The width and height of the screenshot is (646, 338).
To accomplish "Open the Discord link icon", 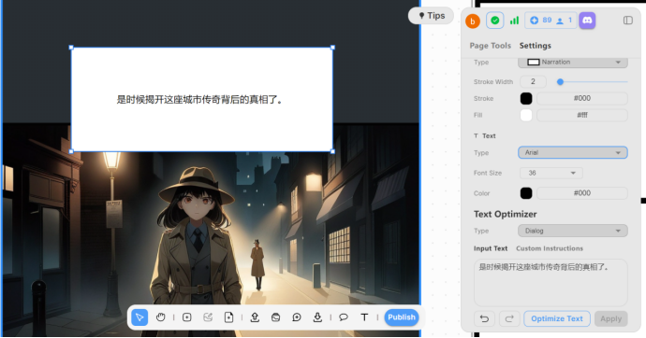I will (x=588, y=21).
